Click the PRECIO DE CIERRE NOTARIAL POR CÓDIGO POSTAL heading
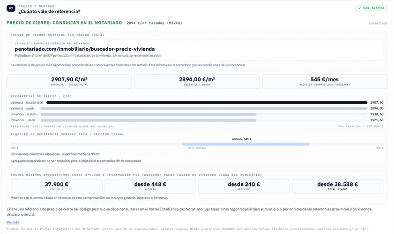This screenshot has width=394, height=234. 57,35
